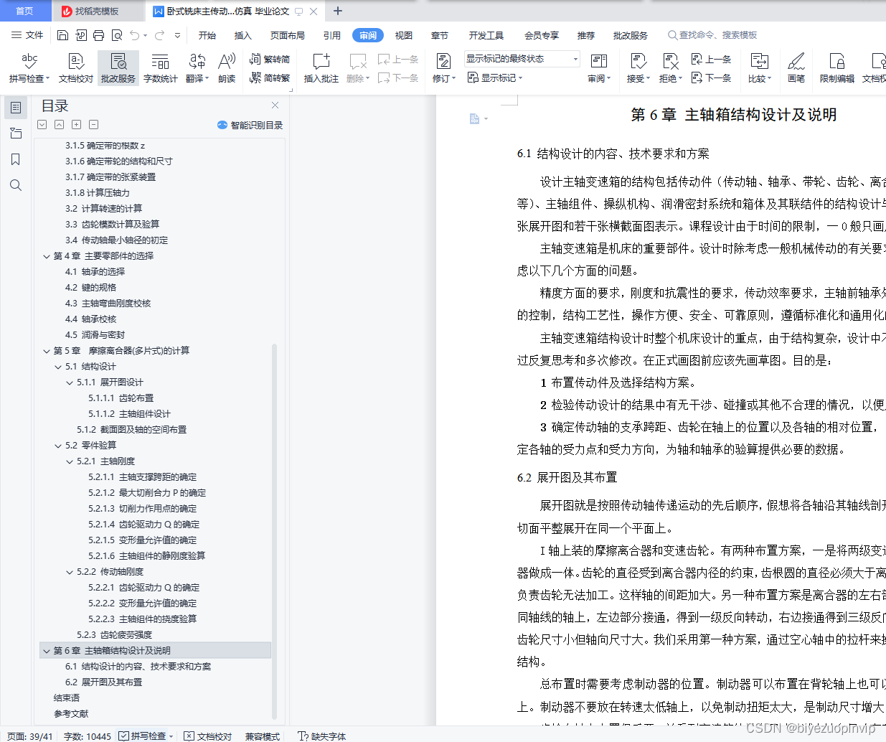Viewport: 886px width, 742px height.
Task: Go to previous revision 上一条 beside 拒绝
Action: (711, 60)
